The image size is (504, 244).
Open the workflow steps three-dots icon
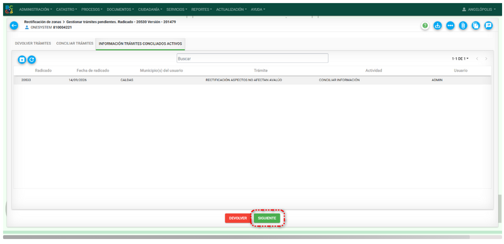pyautogui.click(x=450, y=26)
